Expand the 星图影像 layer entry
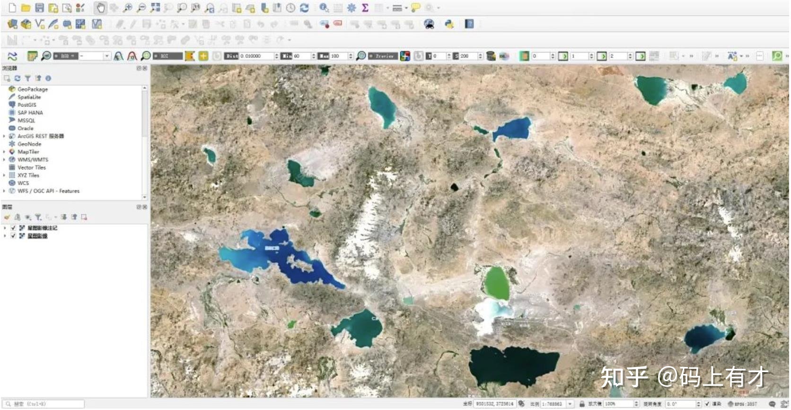791x410 pixels. [5, 235]
